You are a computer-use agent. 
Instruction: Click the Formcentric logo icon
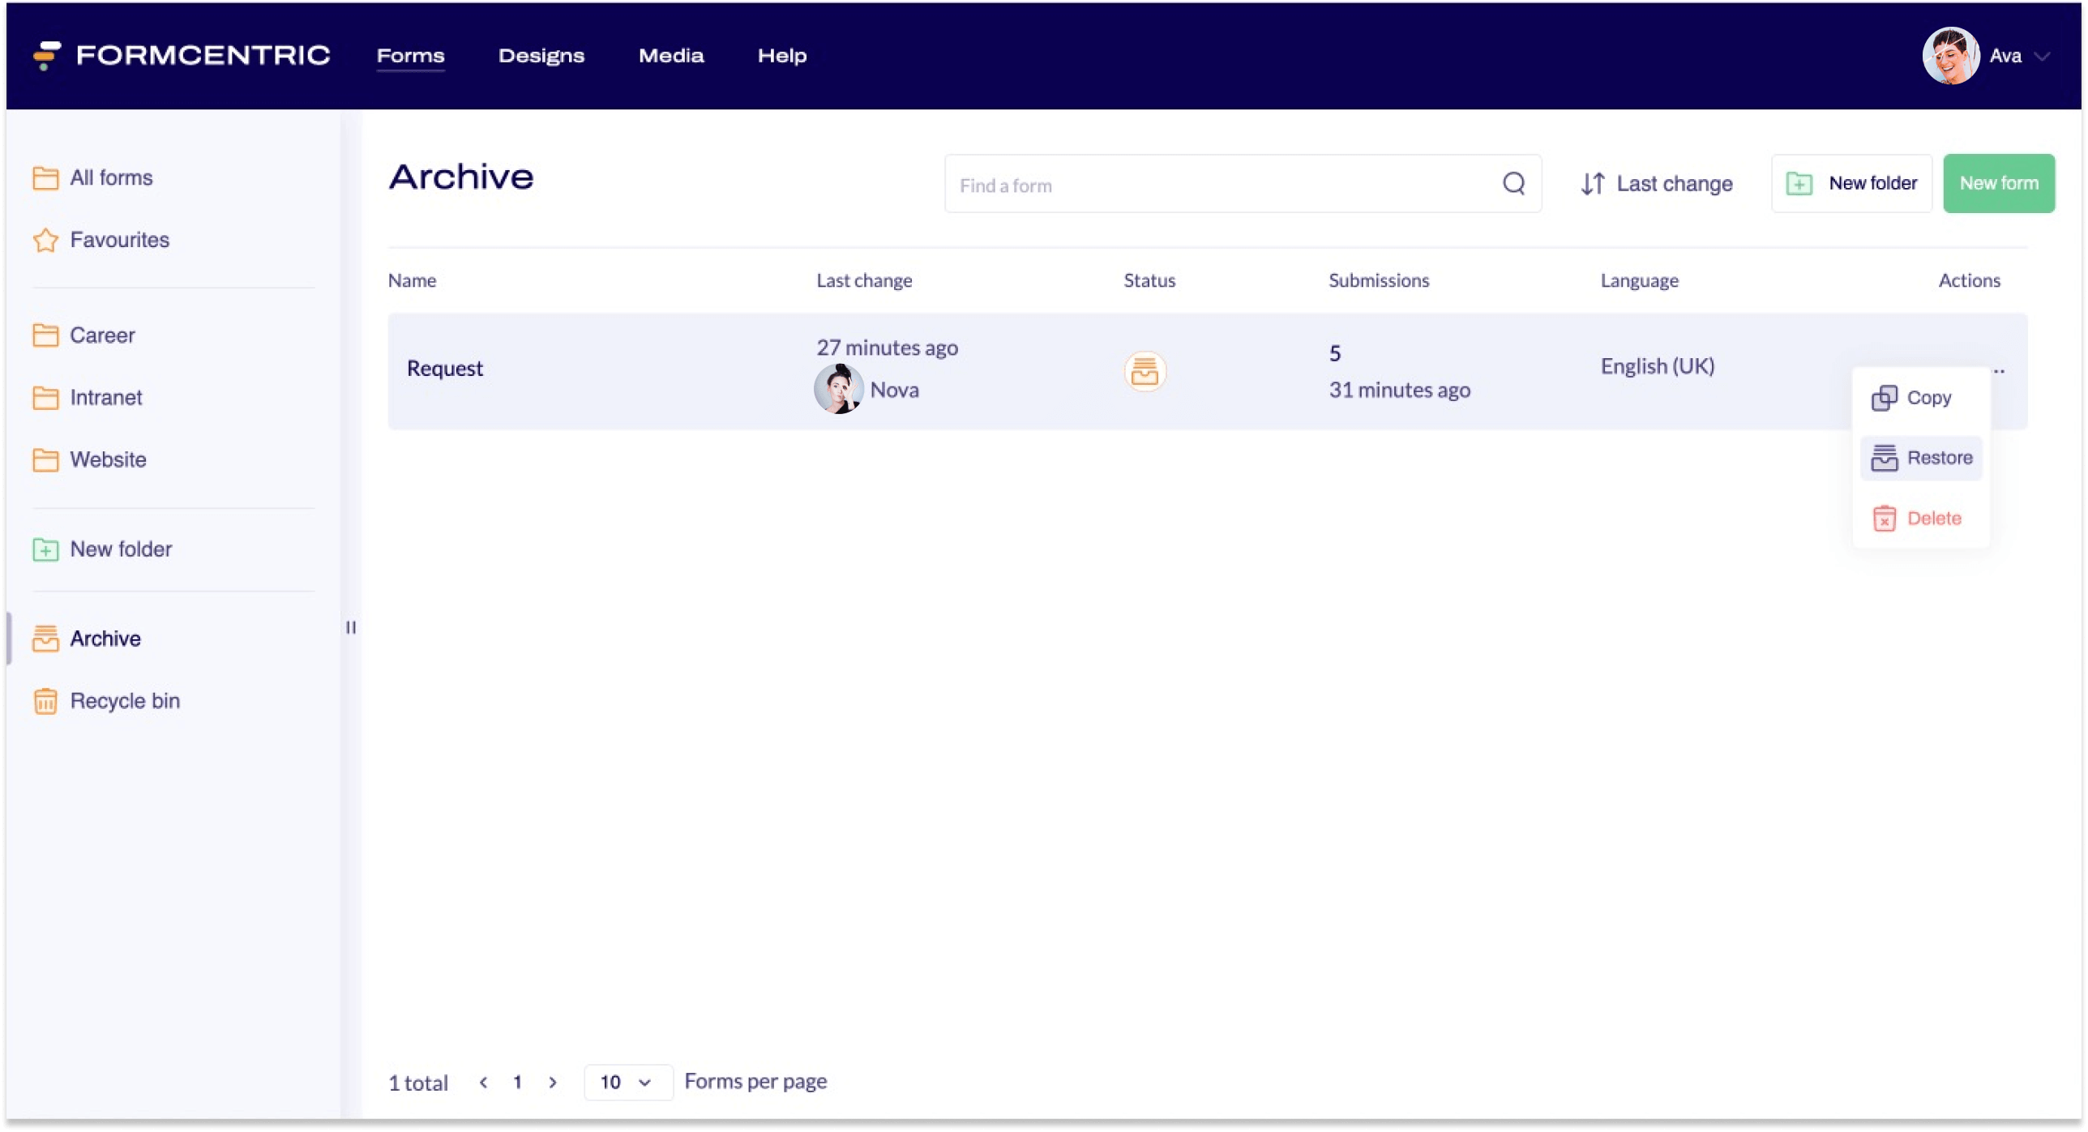(46, 56)
